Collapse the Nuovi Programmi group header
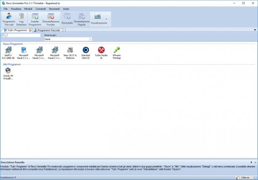Viewport: 258px width, 180px height. [x=13, y=44]
